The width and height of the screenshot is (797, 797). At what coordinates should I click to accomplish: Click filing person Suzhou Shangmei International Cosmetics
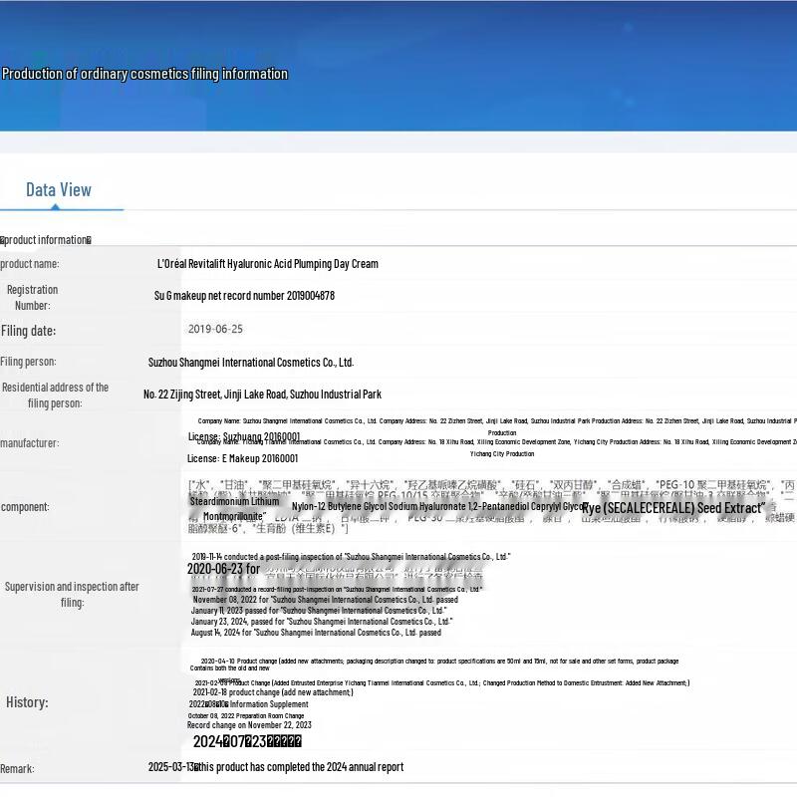coord(250,363)
